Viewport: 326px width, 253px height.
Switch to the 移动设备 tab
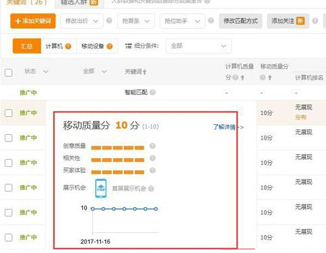pos(92,46)
